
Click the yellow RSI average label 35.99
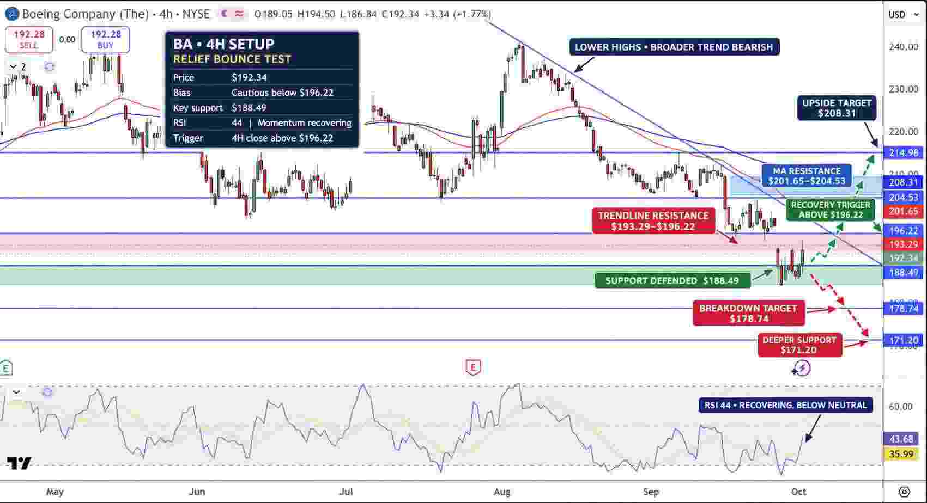point(901,454)
